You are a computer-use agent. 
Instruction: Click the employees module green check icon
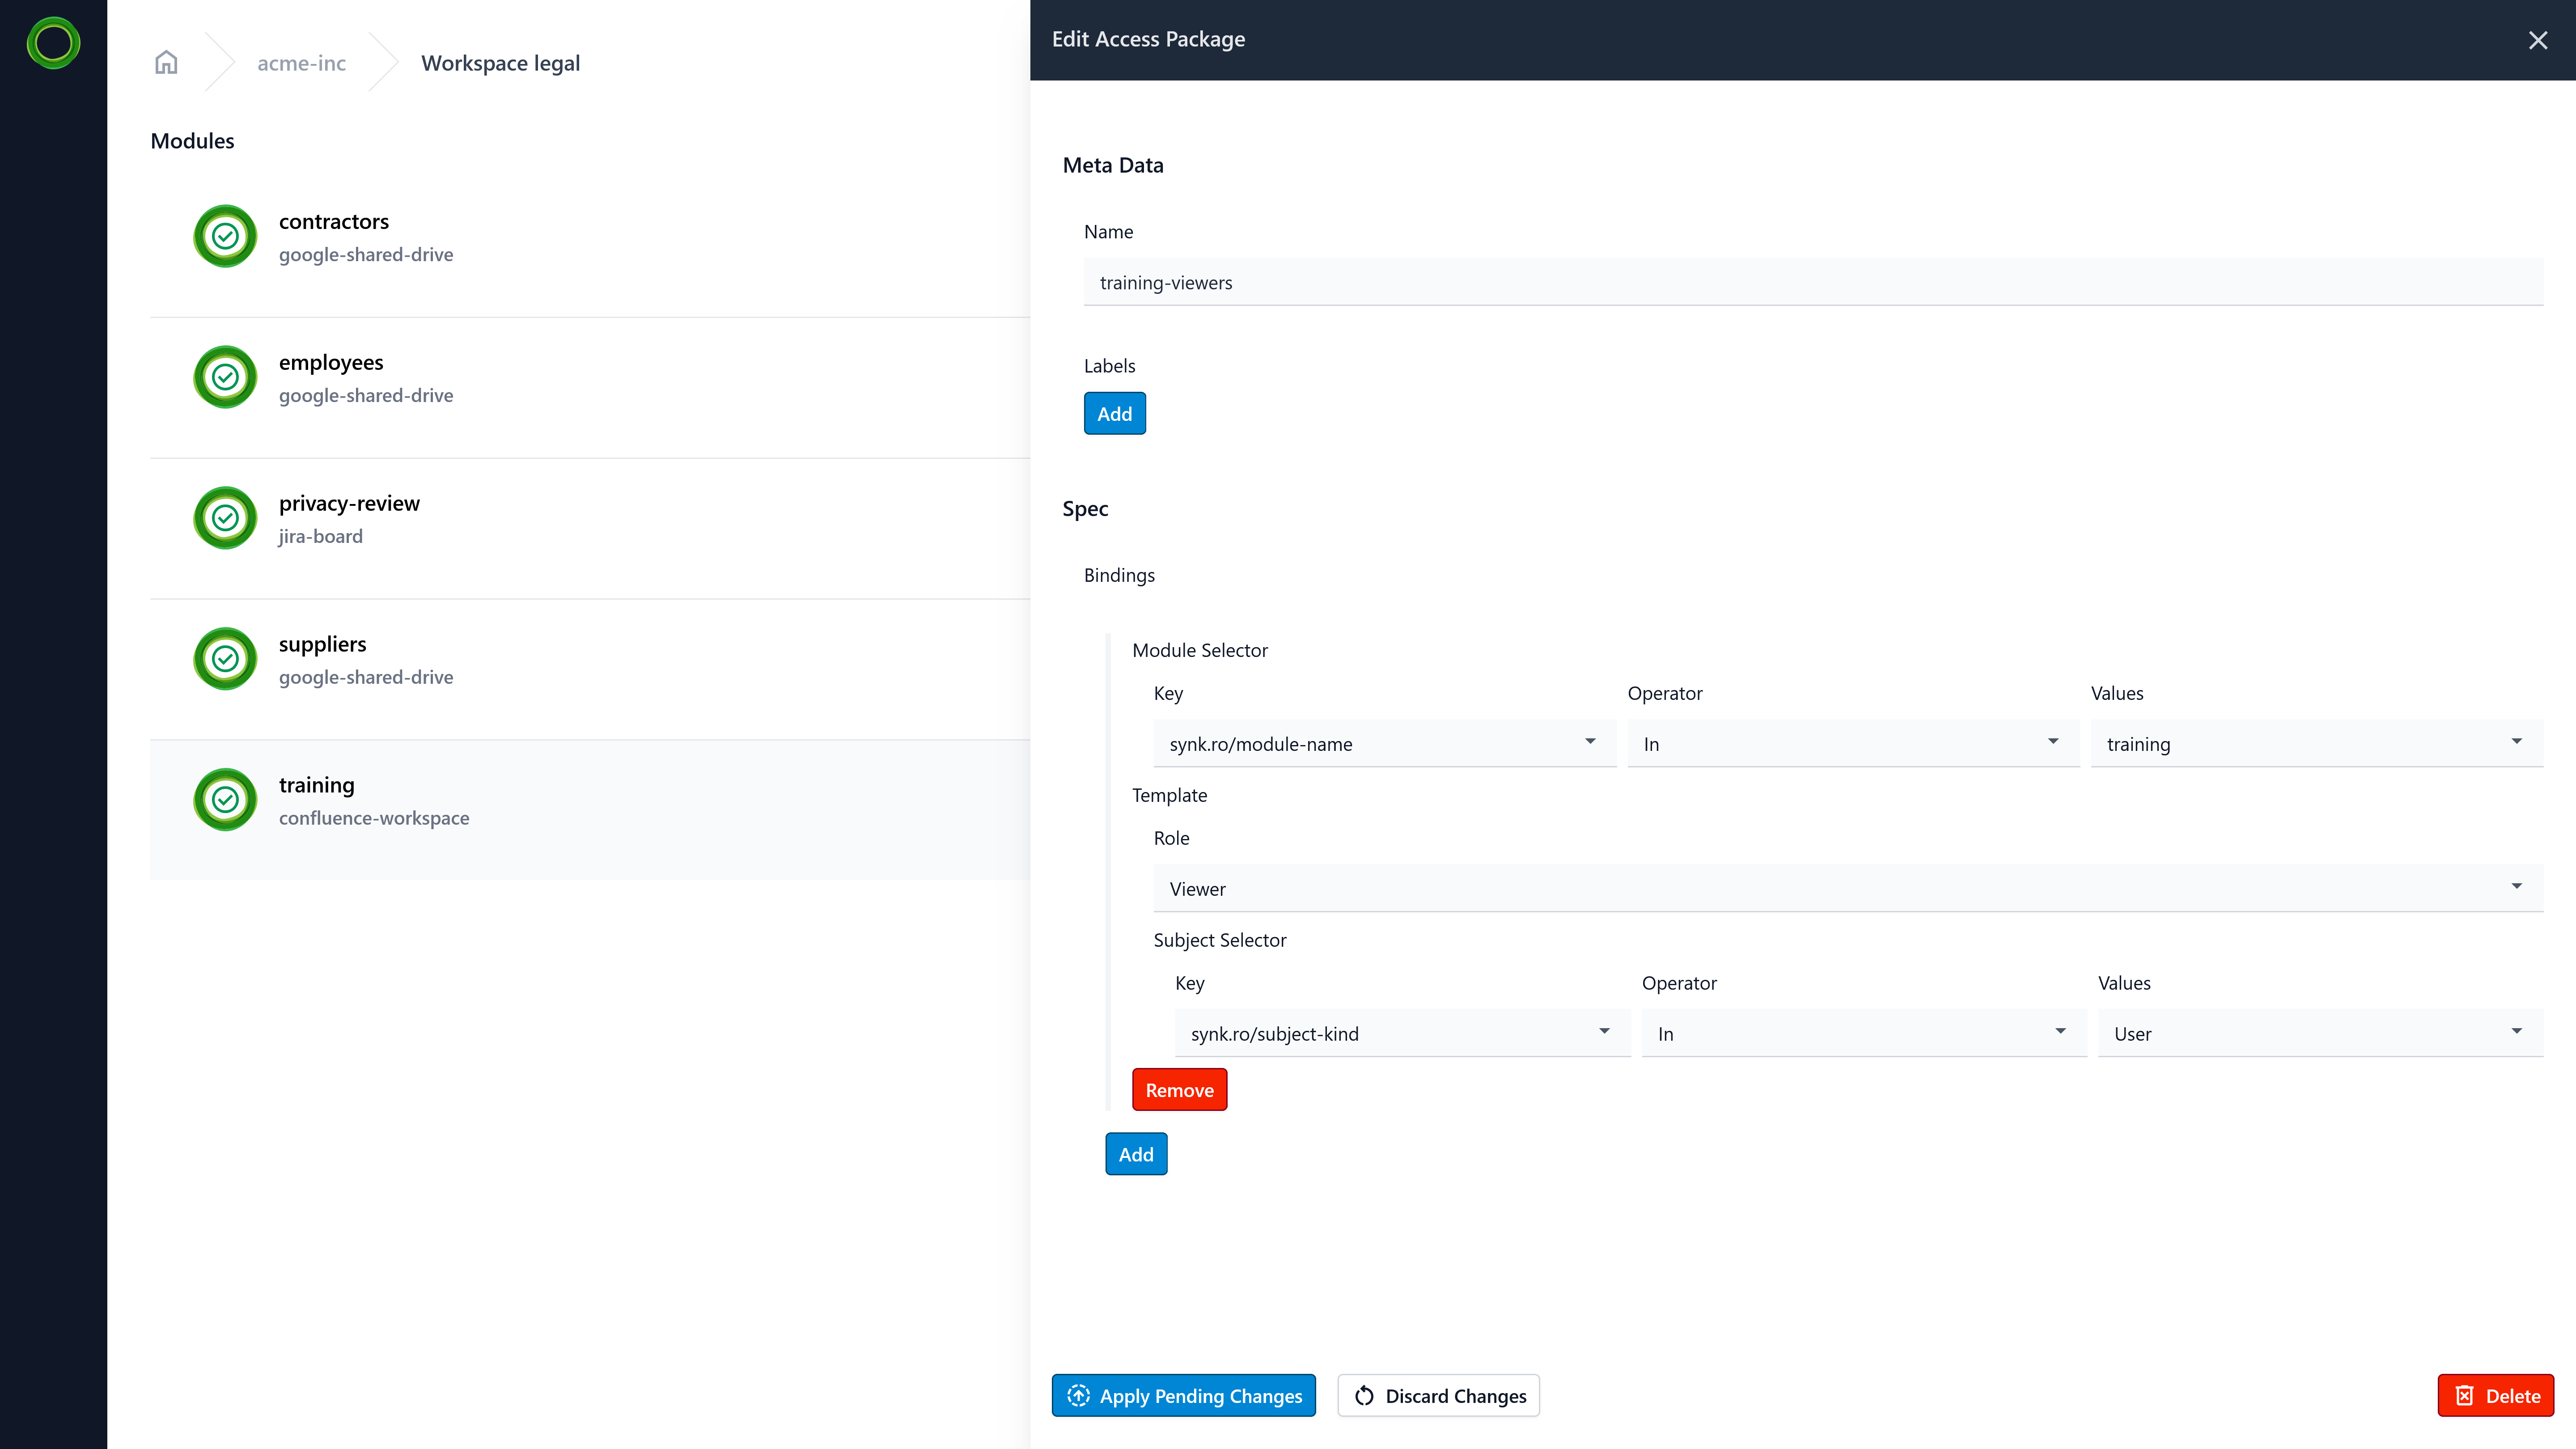(x=225, y=377)
